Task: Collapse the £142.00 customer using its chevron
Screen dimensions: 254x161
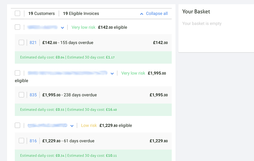Action: pyautogui.click(x=62, y=28)
